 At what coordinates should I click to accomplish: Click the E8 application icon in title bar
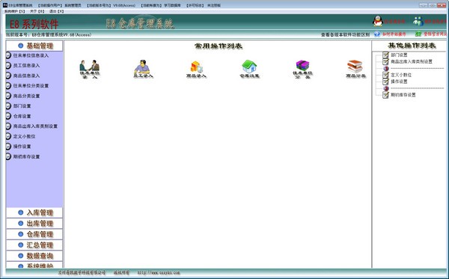click(5, 5)
